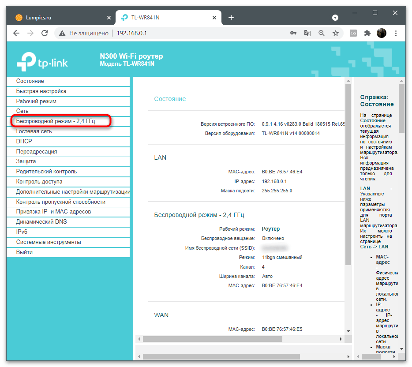412x367 pixels.
Task: Click the grey extension icon in toolbar
Action: 353,33
